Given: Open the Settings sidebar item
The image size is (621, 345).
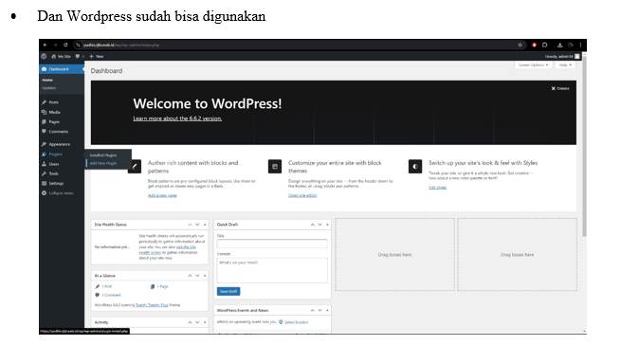Looking at the screenshot, I should pos(53,183).
